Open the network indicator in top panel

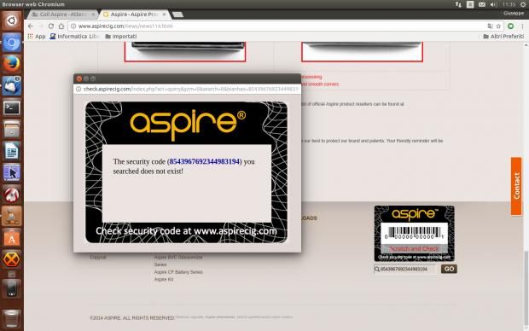pos(458,4)
